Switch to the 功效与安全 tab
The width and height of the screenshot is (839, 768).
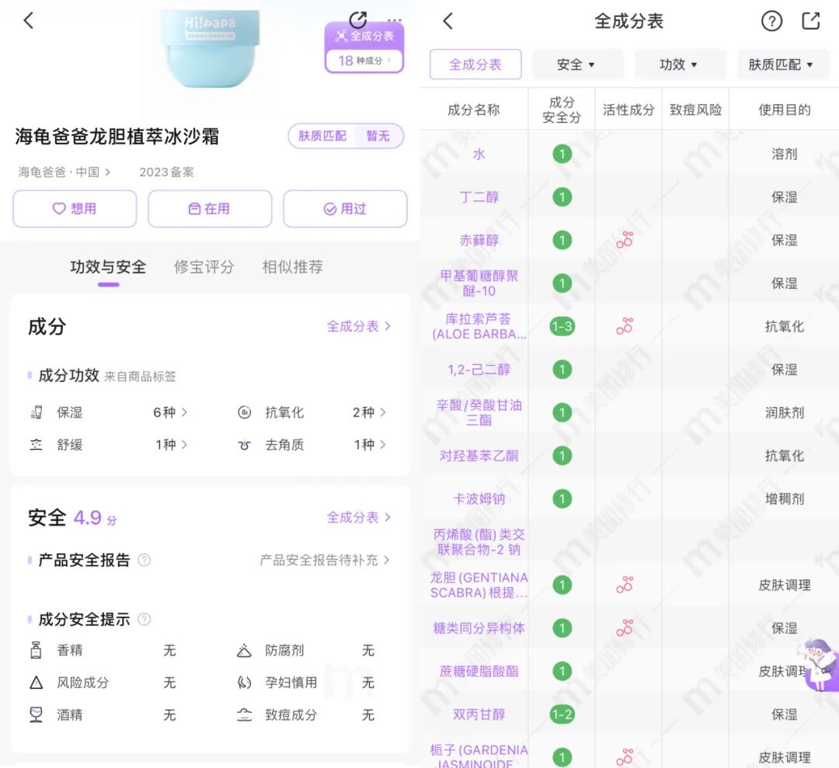tap(108, 267)
